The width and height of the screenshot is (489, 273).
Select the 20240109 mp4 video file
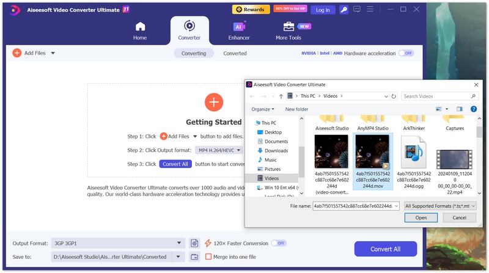455,172
